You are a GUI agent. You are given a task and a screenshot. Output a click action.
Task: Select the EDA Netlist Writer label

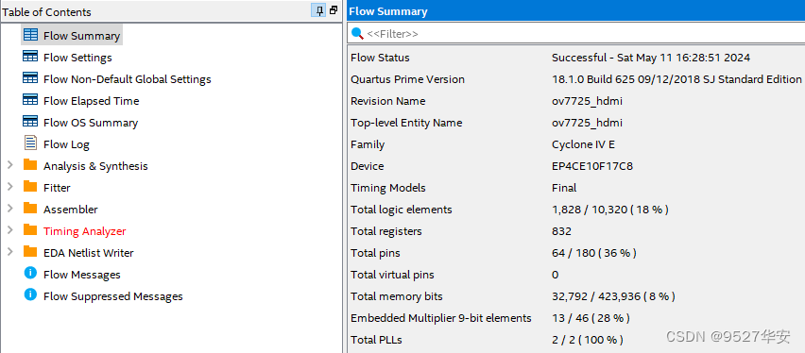click(88, 252)
